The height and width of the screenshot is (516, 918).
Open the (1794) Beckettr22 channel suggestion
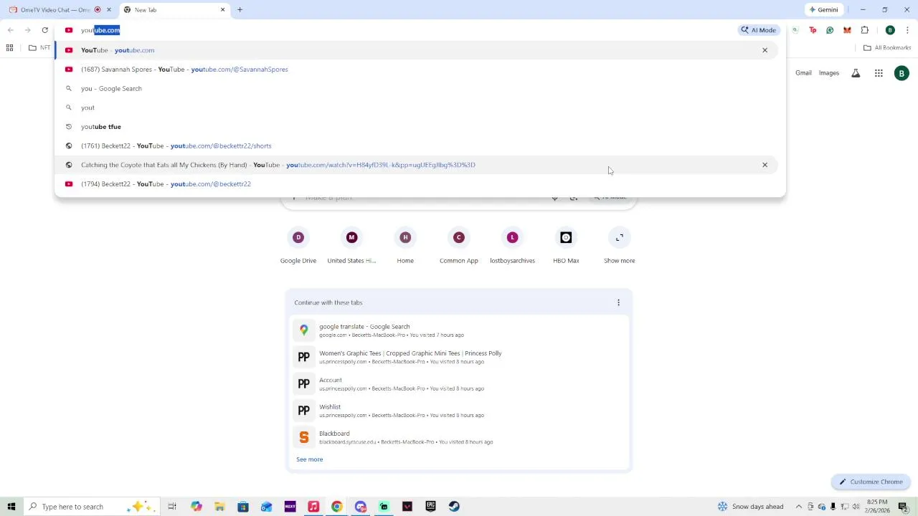click(x=416, y=184)
